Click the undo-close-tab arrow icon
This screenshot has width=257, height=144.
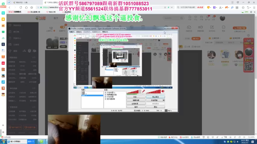click(x=248, y=8)
